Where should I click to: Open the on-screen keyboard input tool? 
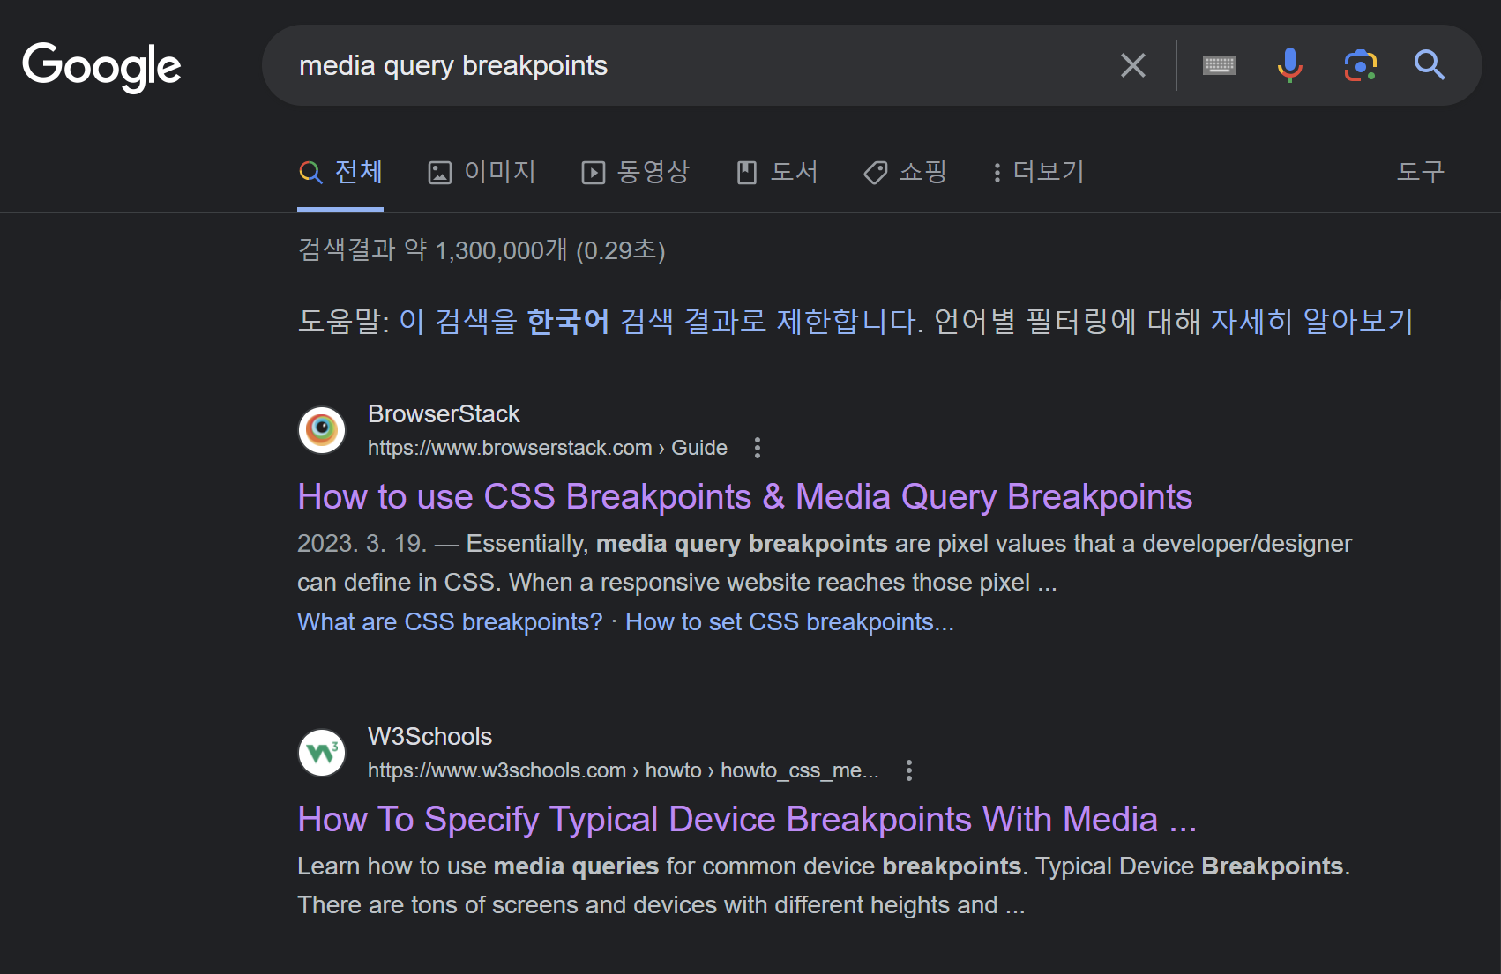pyautogui.click(x=1220, y=65)
